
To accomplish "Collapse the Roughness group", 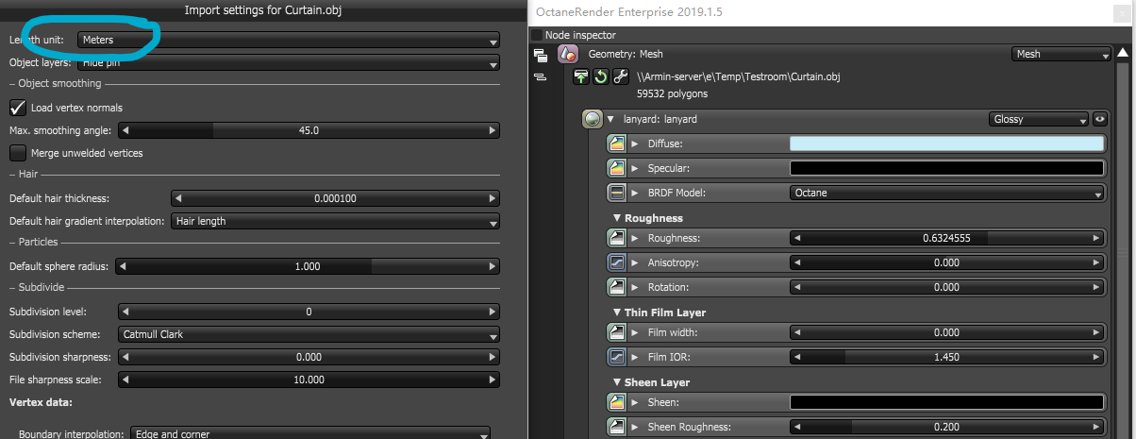I will 617,218.
